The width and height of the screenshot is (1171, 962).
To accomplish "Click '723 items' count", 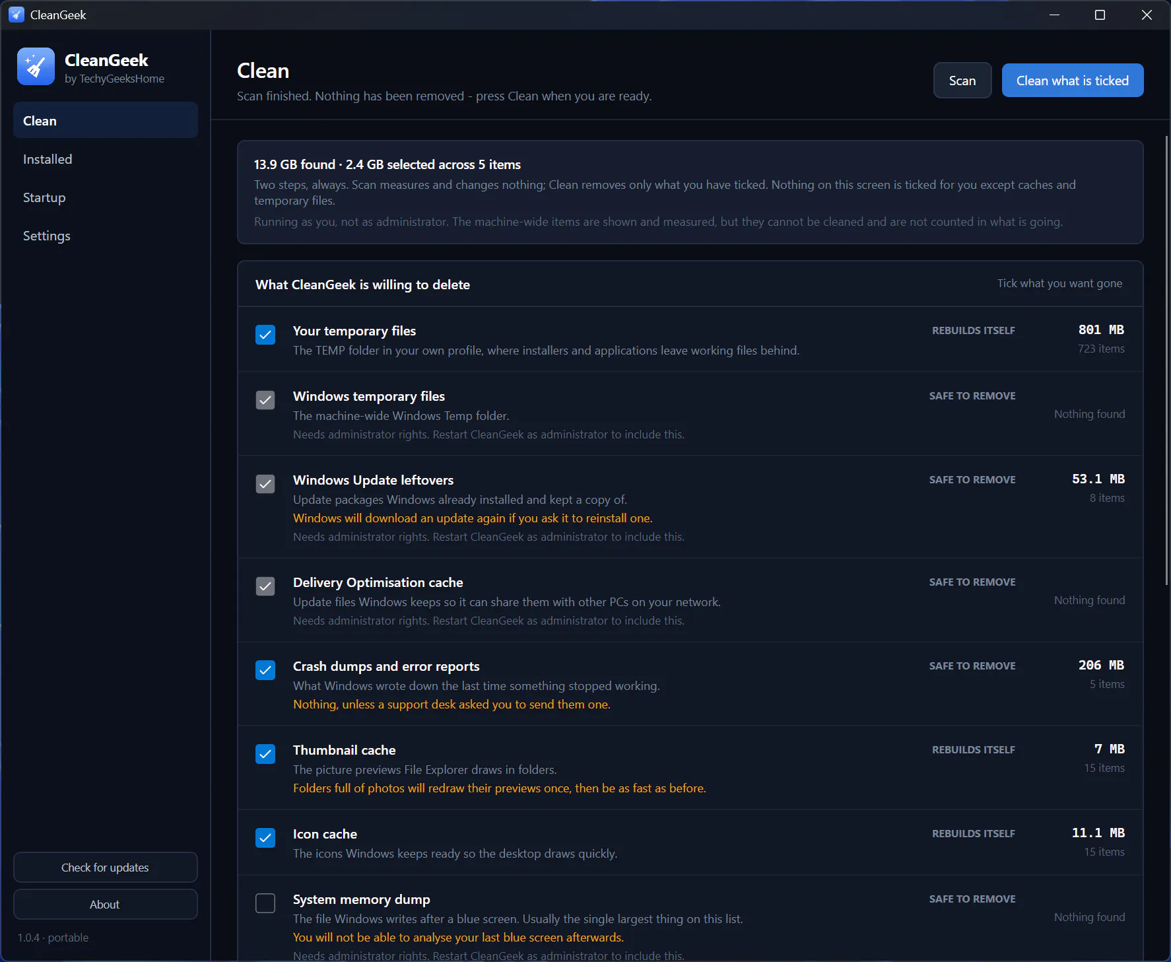I will [x=1101, y=349].
